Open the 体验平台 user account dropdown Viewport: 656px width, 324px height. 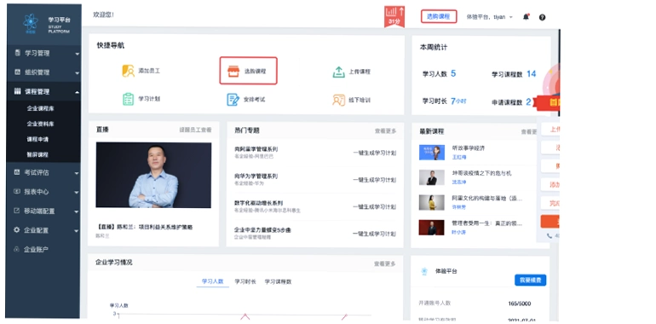point(490,17)
